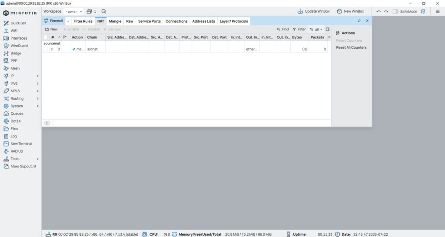Toggle Safe Mode switch
The height and width of the screenshot is (237, 445).
[395, 11]
